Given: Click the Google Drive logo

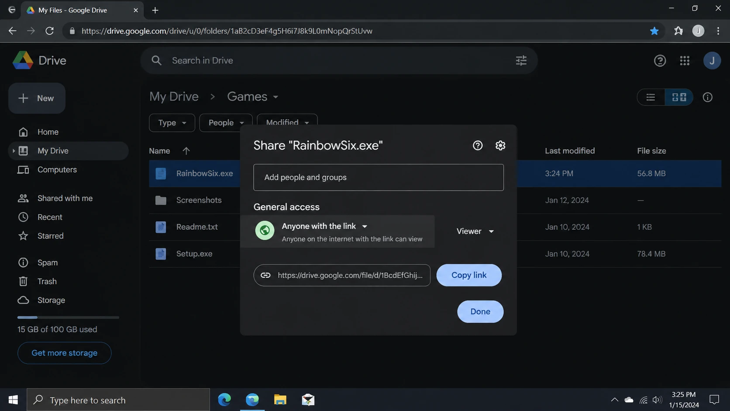Looking at the screenshot, I should (23, 60).
